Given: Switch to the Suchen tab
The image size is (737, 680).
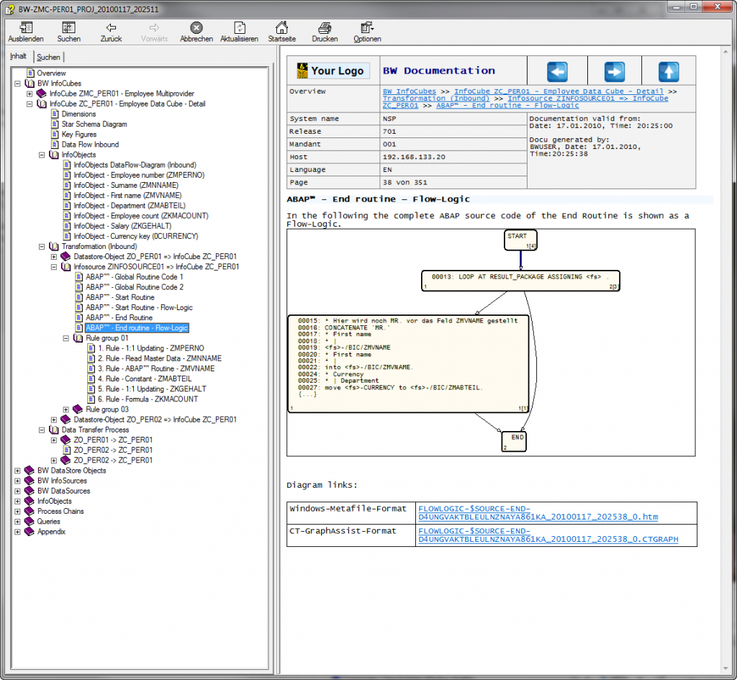Looking at the screenshot, I should coord(48,56).
